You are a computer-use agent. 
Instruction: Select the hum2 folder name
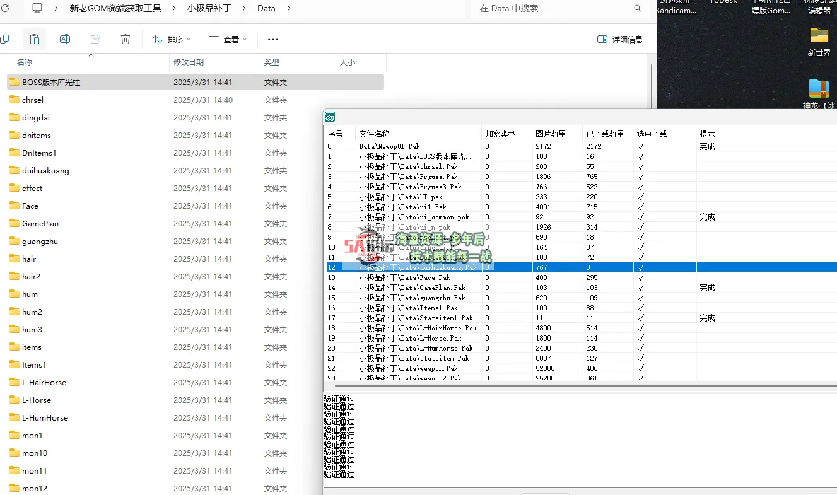click(x=32, y=312)
